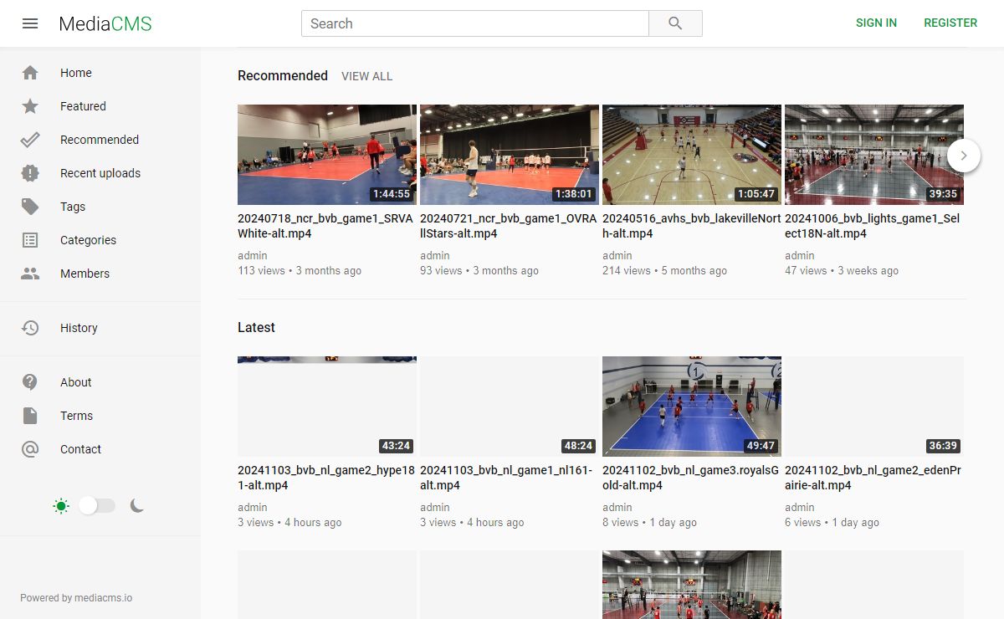Click admin under the royalsGold video
The image size is (1004, 619).
[617, 508]
